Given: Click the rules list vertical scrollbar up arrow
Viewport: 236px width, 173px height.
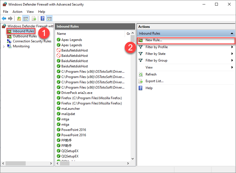Looking at the screenshot, I should (x=133, y=33).
